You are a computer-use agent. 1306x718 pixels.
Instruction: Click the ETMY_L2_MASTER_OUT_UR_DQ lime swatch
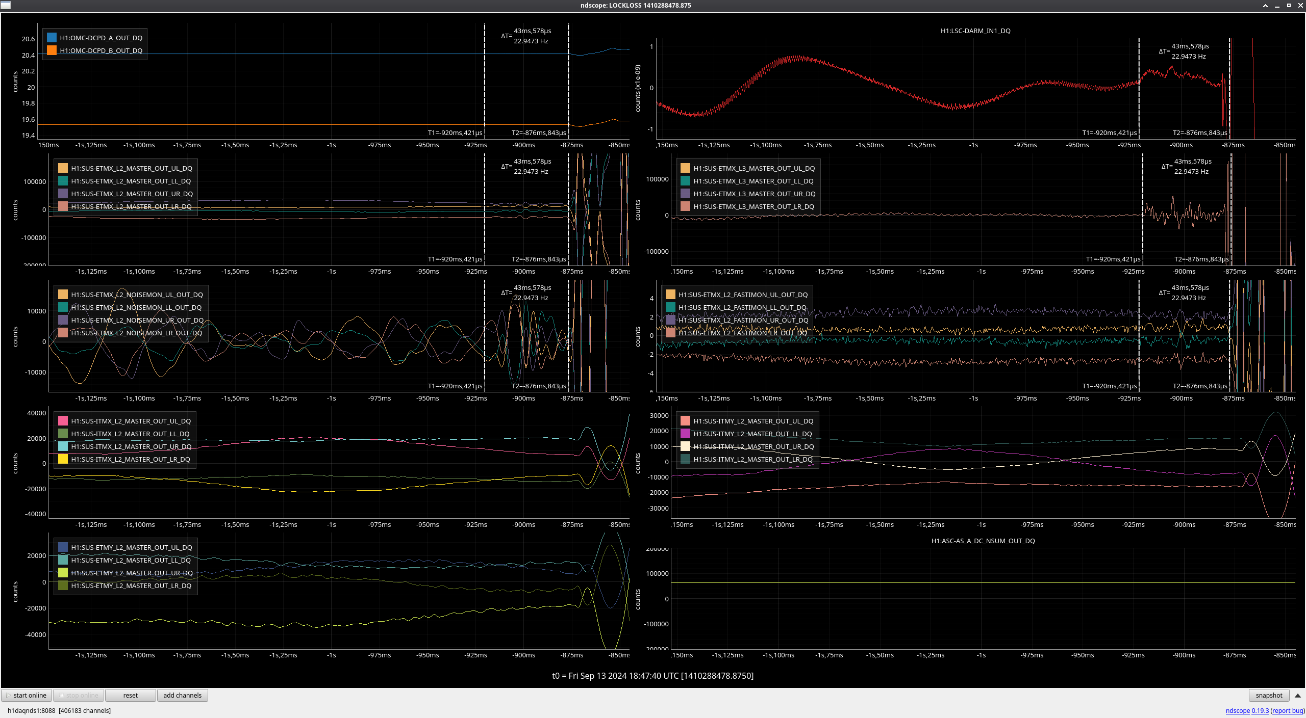tap(63, 573)
